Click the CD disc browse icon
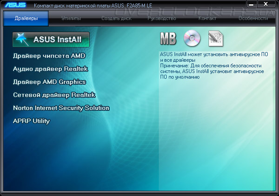 [192, 38]
